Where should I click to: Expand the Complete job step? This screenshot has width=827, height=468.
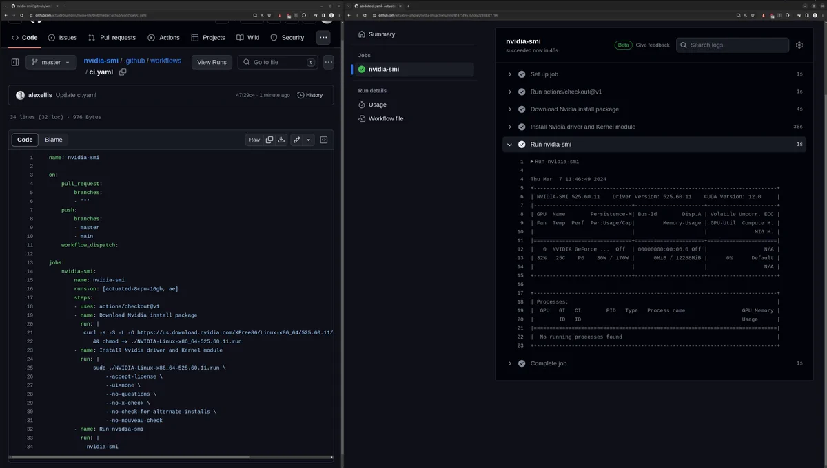655,363
